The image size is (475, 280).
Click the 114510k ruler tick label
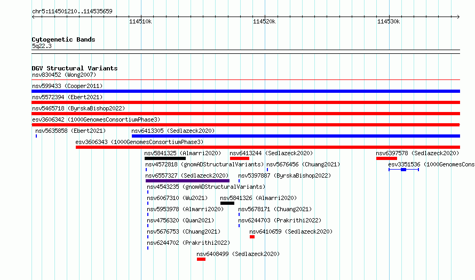click(140, 21)
